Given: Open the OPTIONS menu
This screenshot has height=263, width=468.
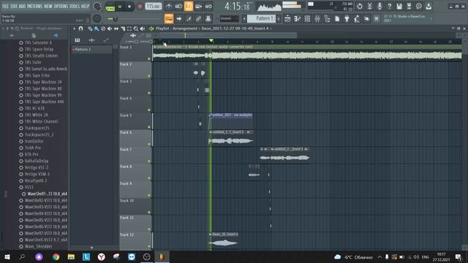Looking at the screenshot, I should [61, 6].
